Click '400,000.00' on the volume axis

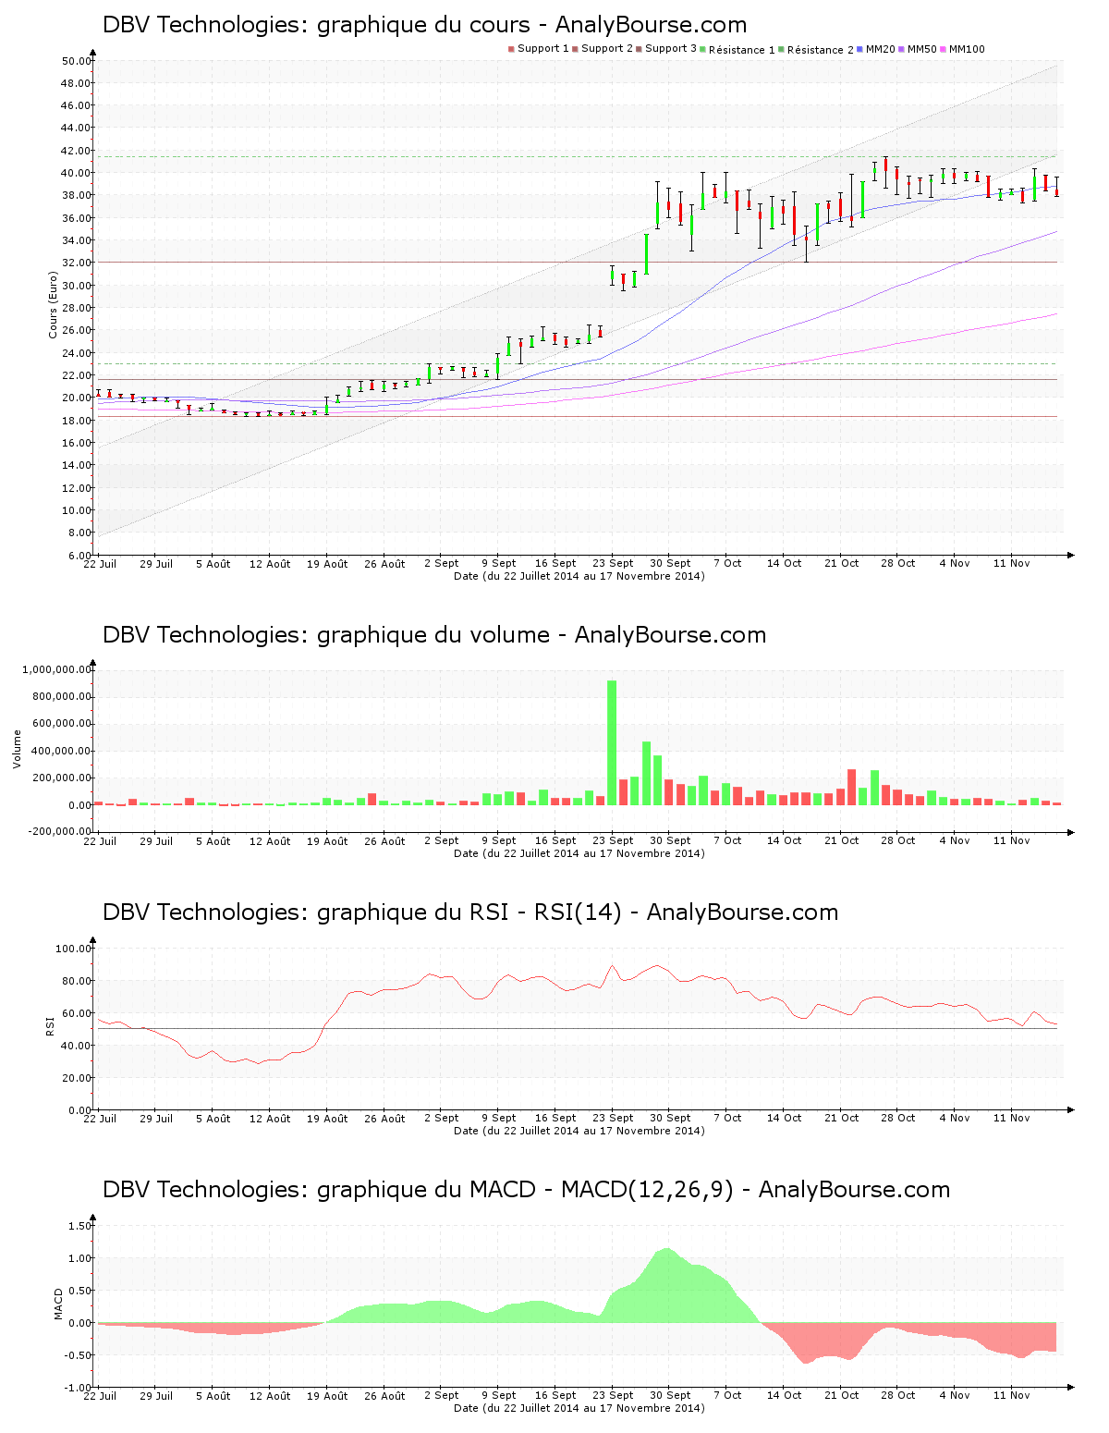click(x=61, y=752)
